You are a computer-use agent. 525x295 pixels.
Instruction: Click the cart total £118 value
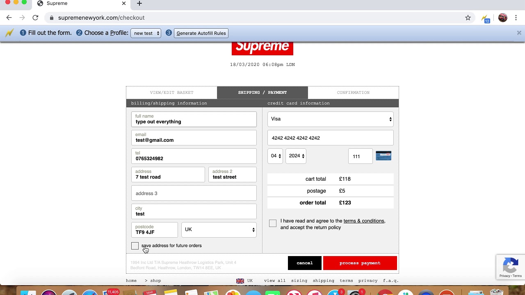pyautogui.click(x=345, y=179)
